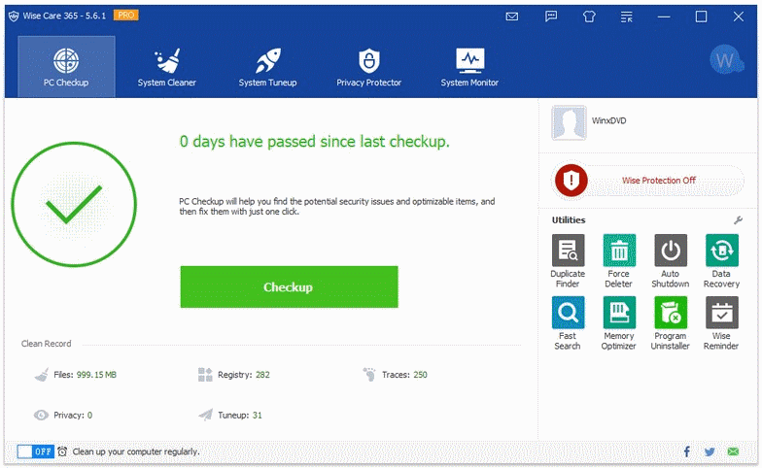The height and width of the screenshot is (468, 762).
Task: Click the Traces 250 record
Action: pyautogui.click(x=395, y=375)
